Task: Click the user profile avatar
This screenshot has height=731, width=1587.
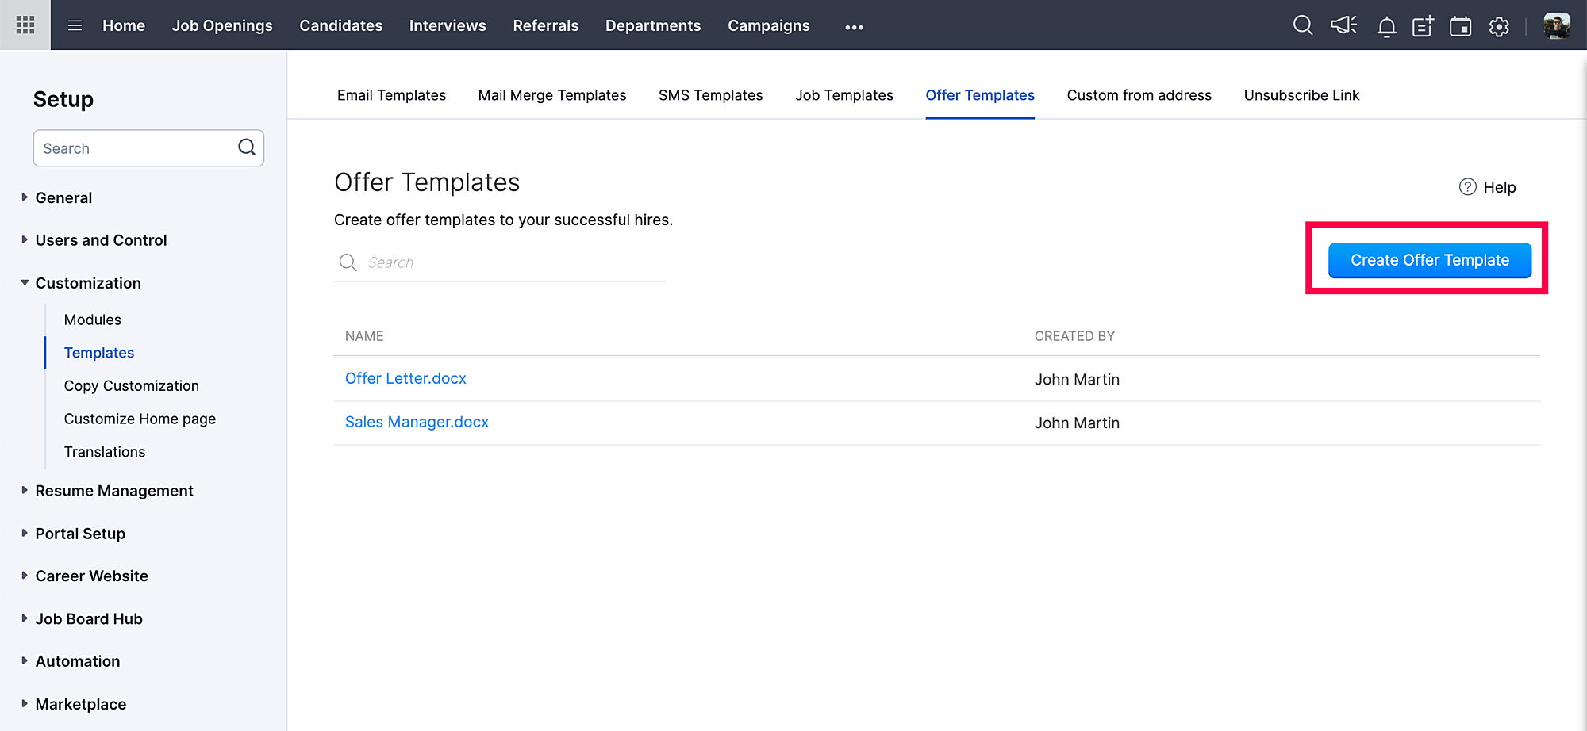Action: (1557, 25)
